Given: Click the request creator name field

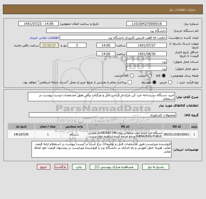Looking at the screenshot, I should pyautogui.click(x=113, y=38).
